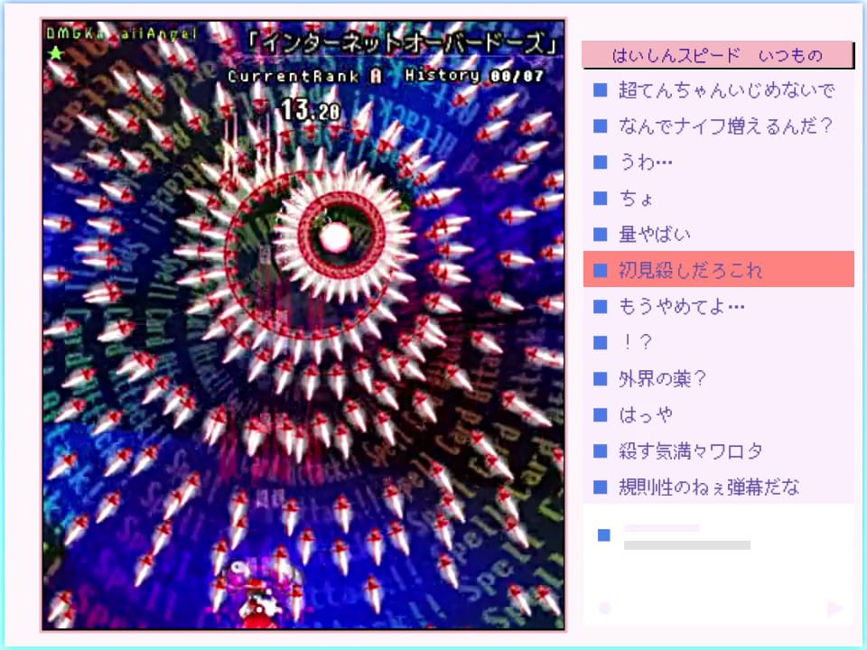This screenshot has width=867, height=650.
Task: Click the comment もうやめてよ…
Action: (682, 307)
